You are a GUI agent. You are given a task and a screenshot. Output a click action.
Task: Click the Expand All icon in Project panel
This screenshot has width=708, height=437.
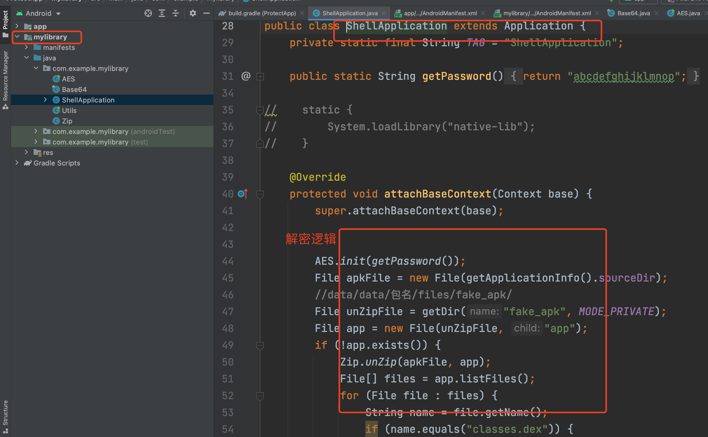pyautogui.click(x=162, y=13)
